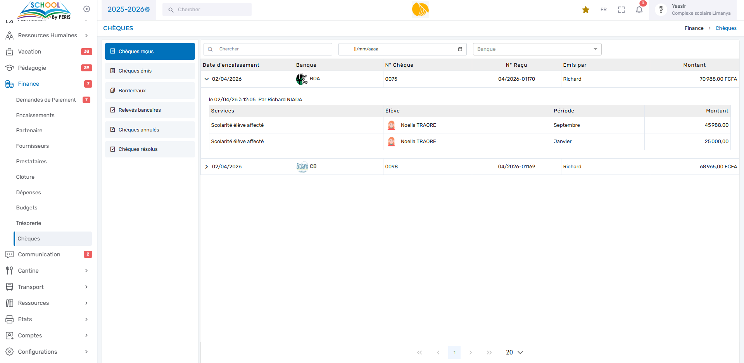Click the Ecobank logo in second row

tap(302, 166)
